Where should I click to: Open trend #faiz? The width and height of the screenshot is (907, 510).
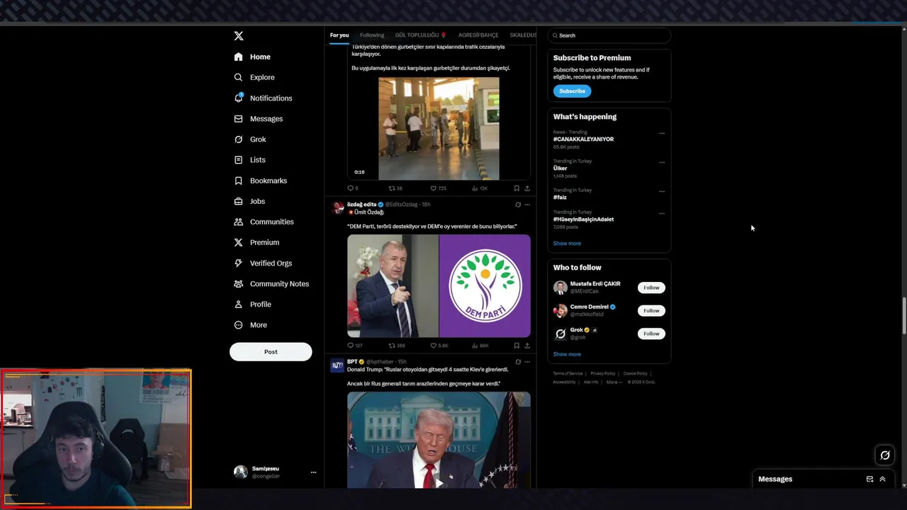tap(560, 197)
